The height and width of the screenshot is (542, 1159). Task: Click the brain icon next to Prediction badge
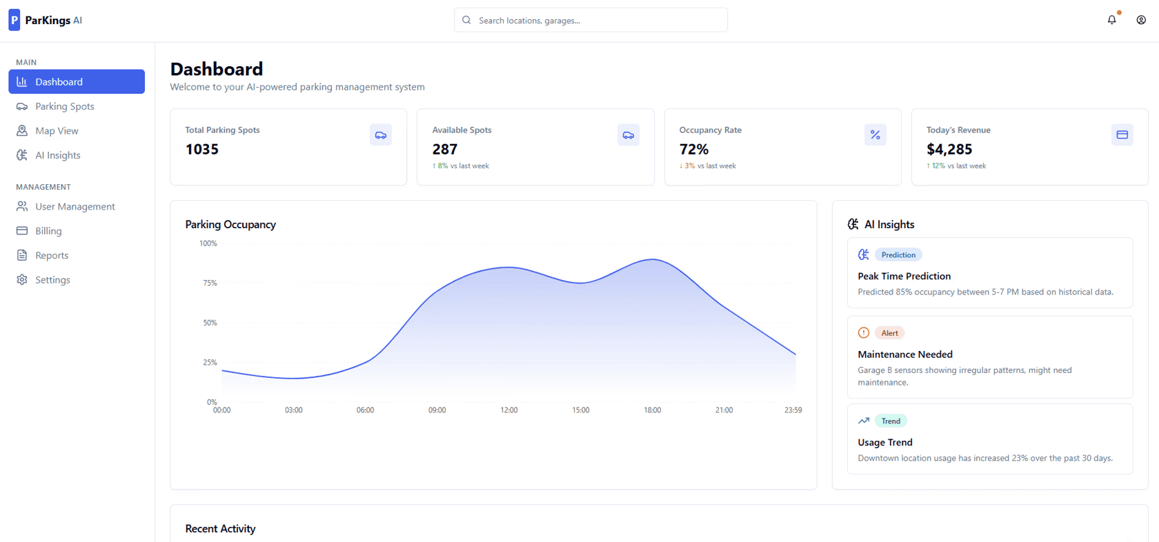coord(864,254)
